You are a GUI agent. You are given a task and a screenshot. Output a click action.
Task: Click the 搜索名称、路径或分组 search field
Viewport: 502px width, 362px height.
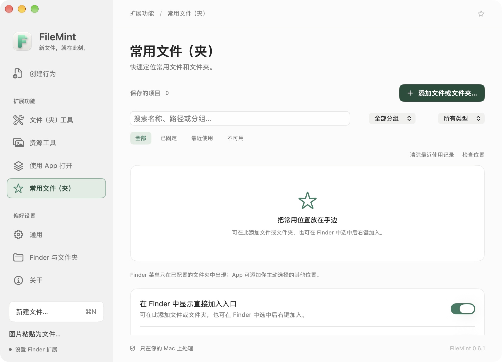(240, 118)
